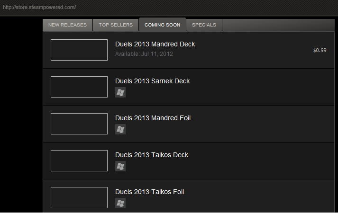Click Windows icon under Talkos Foil
Image resolution: width=338 pixels, height=213 pixels.
pos(120,203)
